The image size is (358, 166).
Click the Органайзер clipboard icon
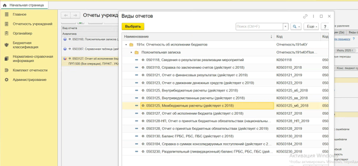click(x=6, y=33)
